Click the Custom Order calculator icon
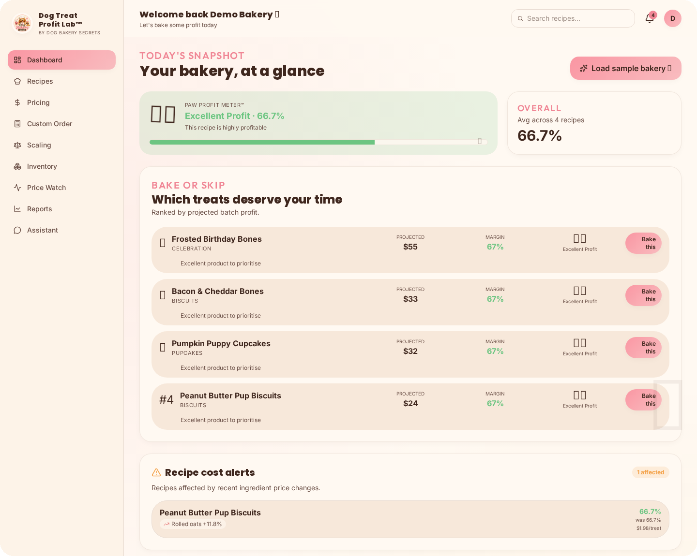This screenshot has height=556, width=697. point(17,124)
